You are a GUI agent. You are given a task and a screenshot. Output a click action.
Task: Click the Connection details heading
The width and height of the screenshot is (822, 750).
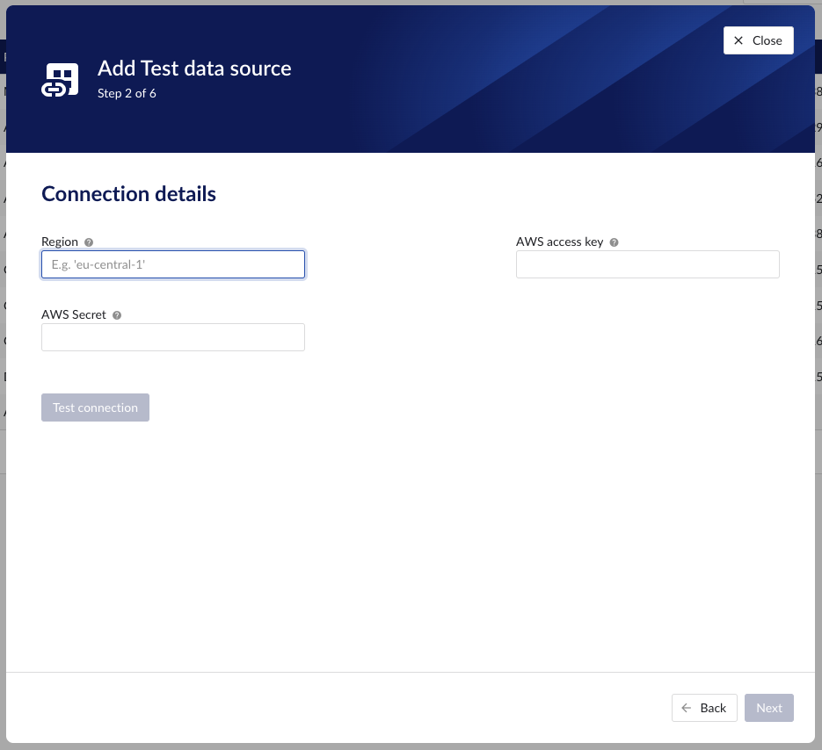(128, 194)
